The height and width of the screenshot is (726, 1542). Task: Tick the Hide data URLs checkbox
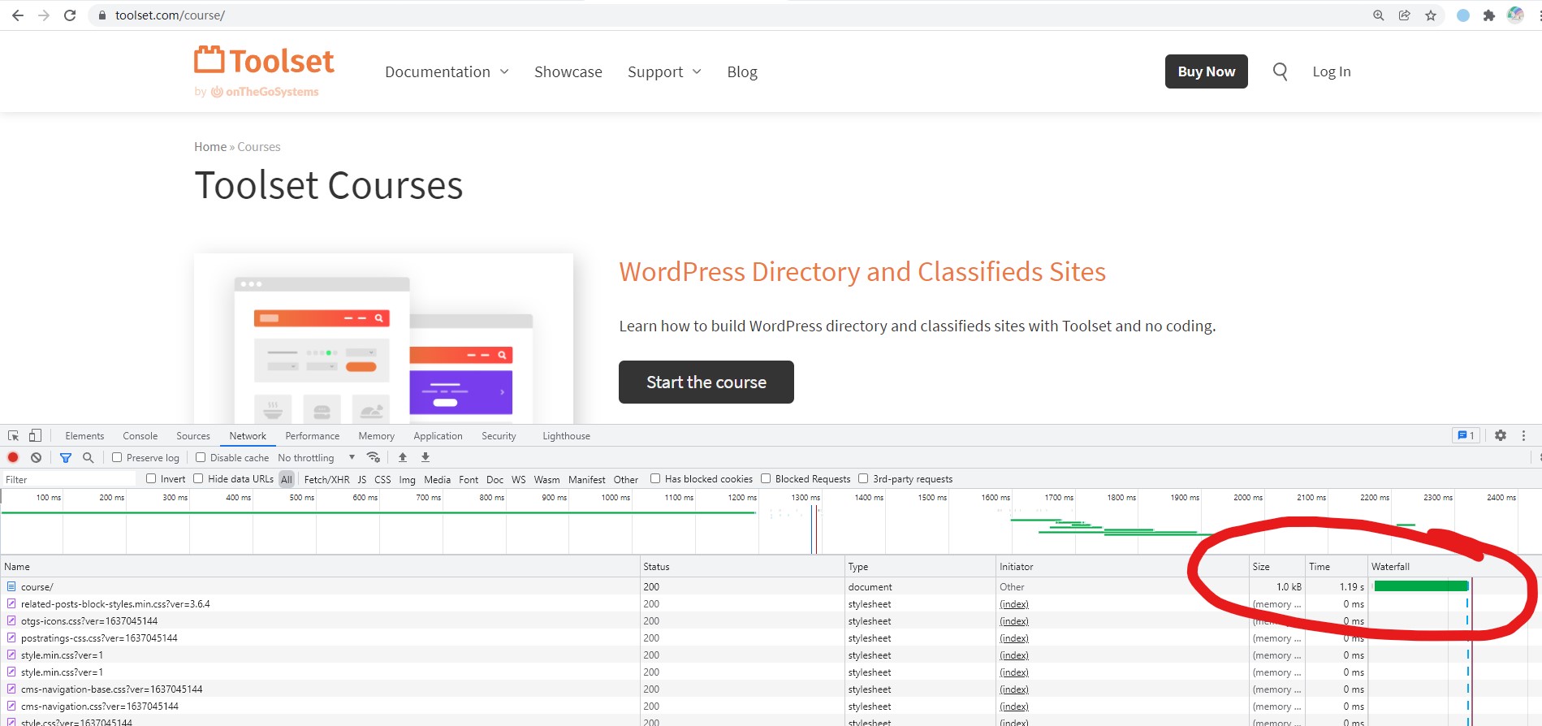[198, 478]
